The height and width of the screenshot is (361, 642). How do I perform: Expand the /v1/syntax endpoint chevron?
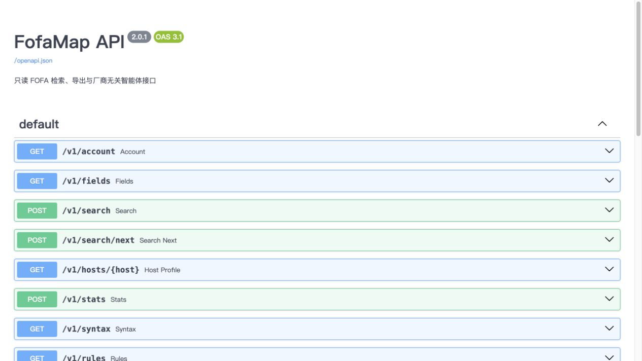pyautogui.click(x=610, y=328)
